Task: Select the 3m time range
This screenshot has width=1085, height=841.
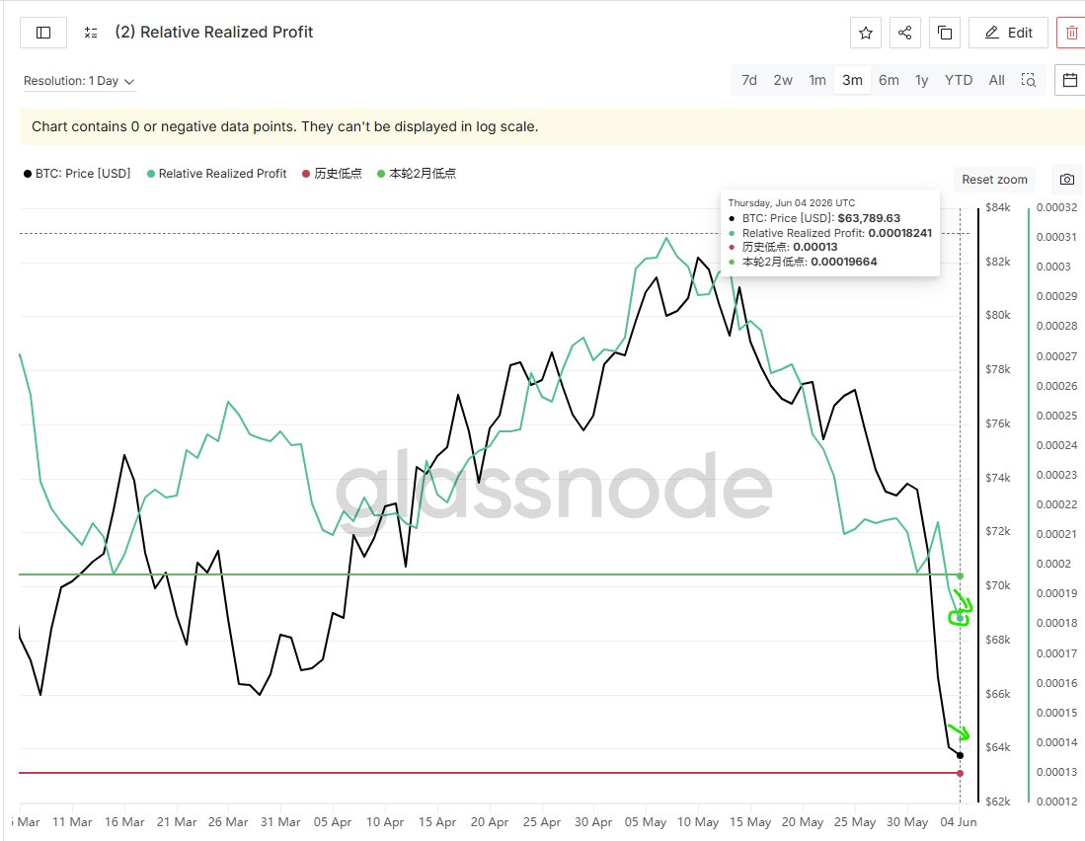Action: (852, 80)
